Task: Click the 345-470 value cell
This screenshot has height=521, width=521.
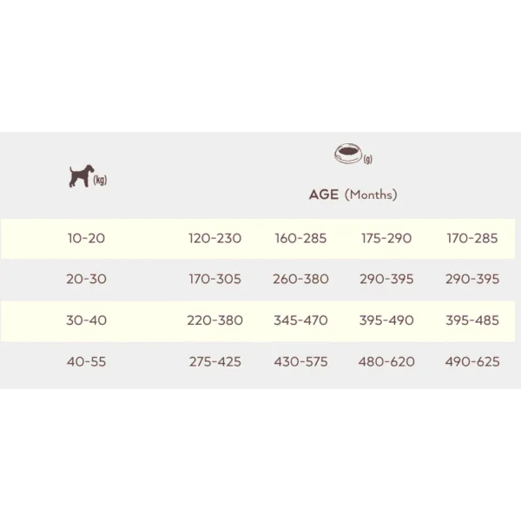Action: pyautogui.click(x=300, y=320)
